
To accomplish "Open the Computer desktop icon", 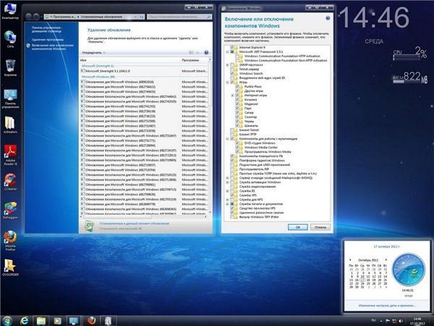I will tap(10, 11).
